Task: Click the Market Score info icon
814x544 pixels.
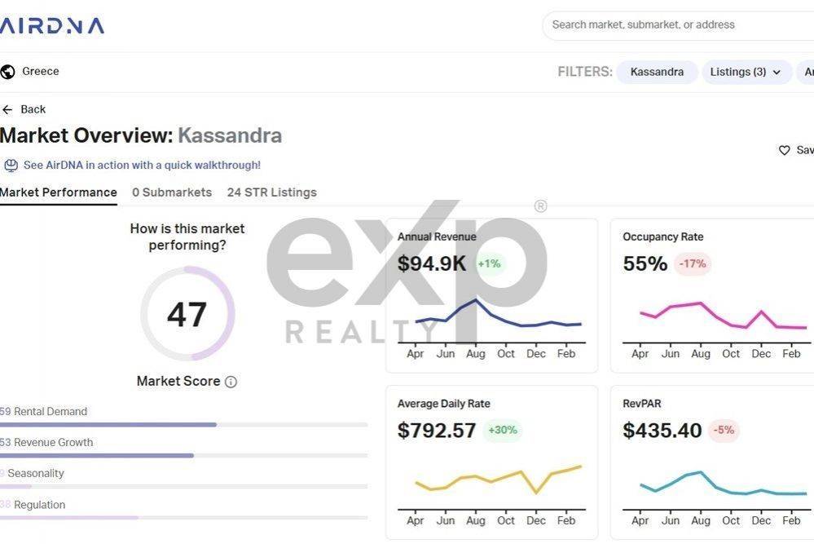Action: (x=231, y=382)
